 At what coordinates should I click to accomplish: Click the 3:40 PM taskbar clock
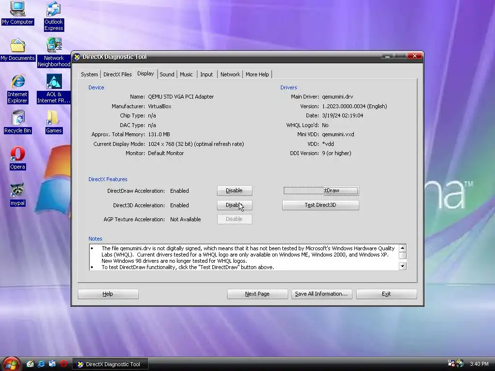[x=479, y=364]
